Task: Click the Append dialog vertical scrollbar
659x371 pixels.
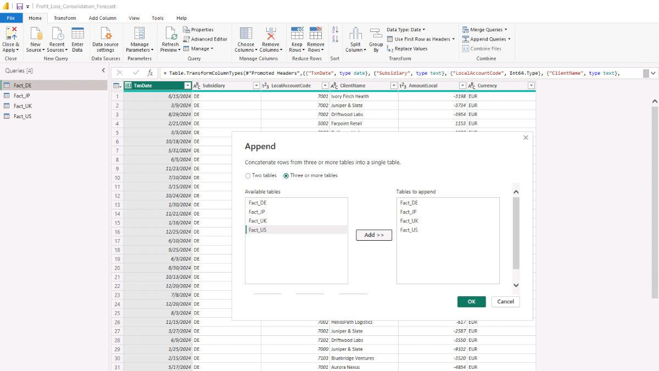Action: coord(516,233)
